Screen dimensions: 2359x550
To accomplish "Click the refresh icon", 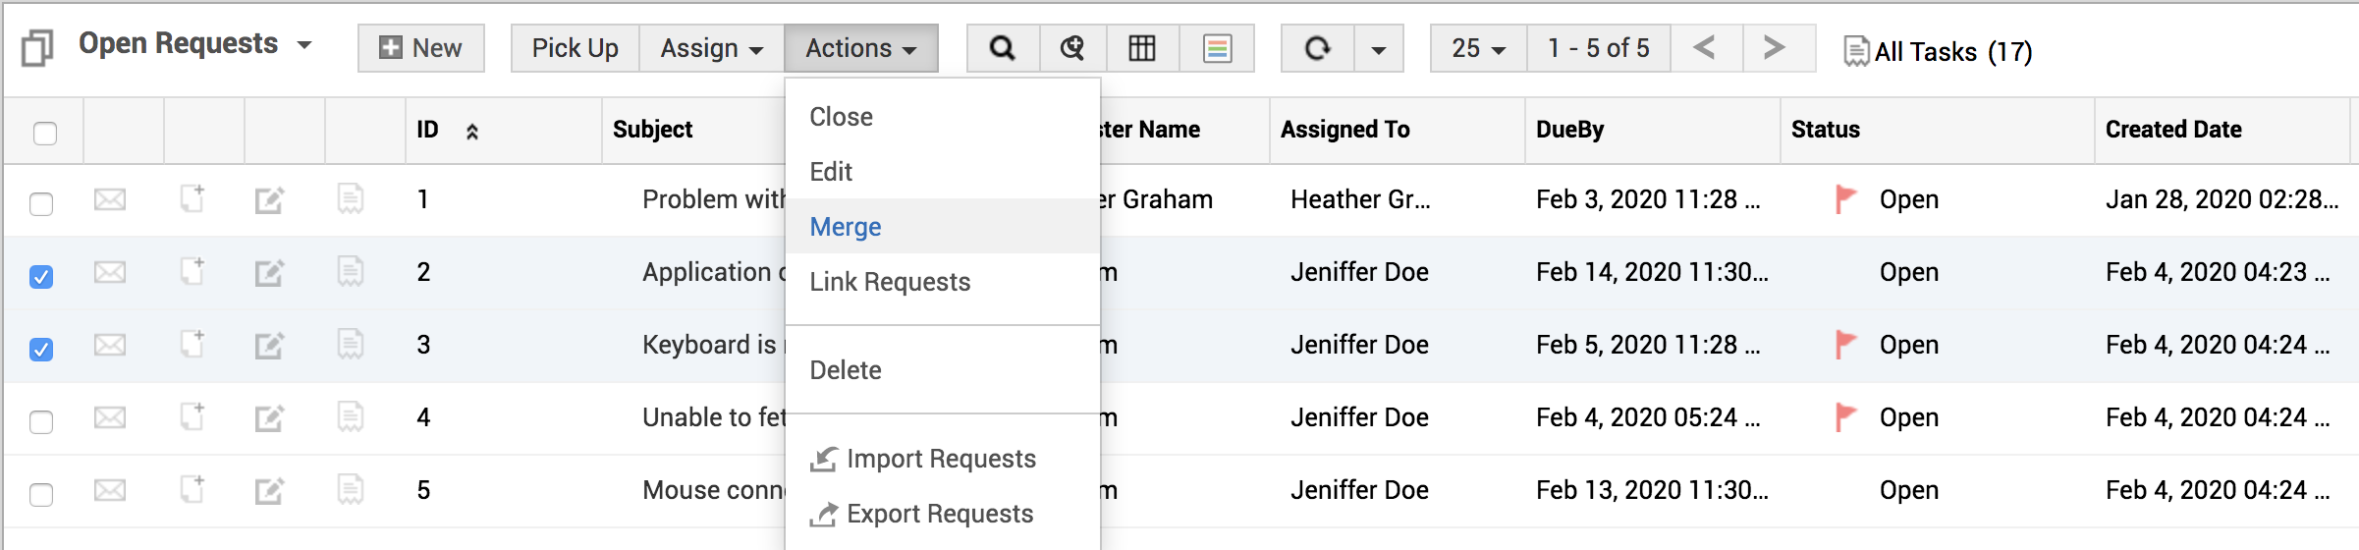I will coord(1317,48).
